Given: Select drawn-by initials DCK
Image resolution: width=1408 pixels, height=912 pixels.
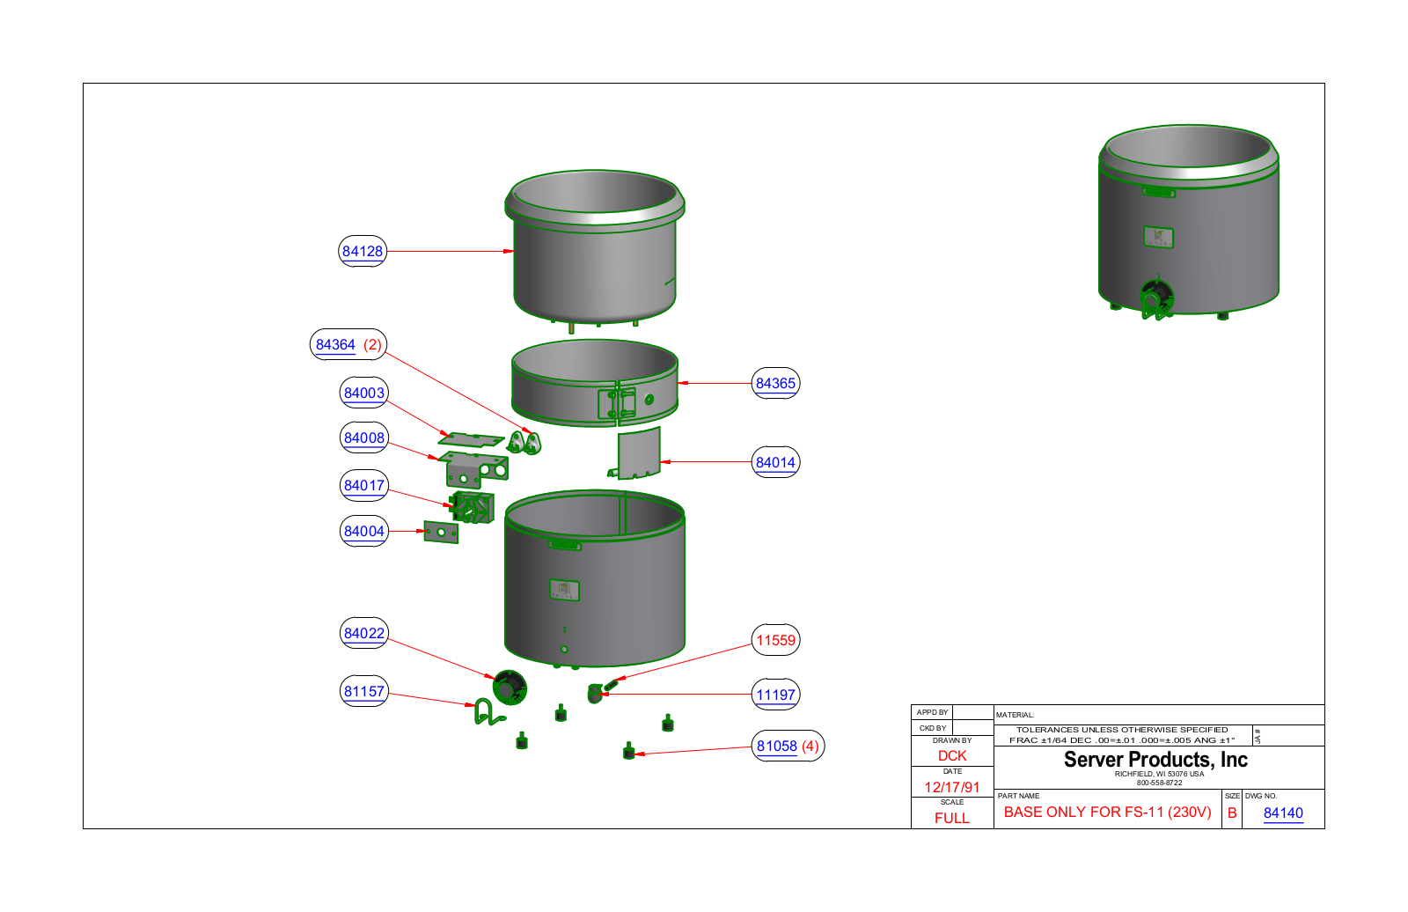Looking at the screenshot, I should 952,755.
